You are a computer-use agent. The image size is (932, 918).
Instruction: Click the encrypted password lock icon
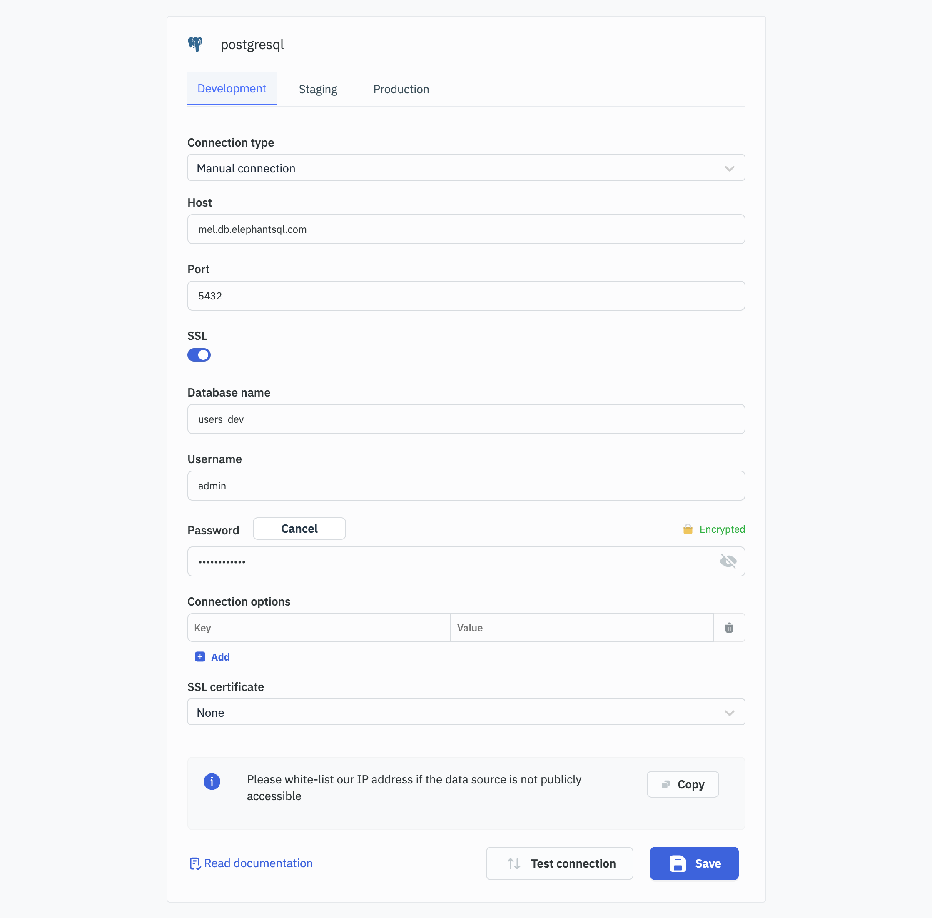(x=688, y=529)
